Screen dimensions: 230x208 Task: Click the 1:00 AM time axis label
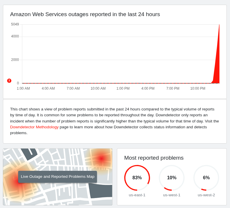coord(23,88)
